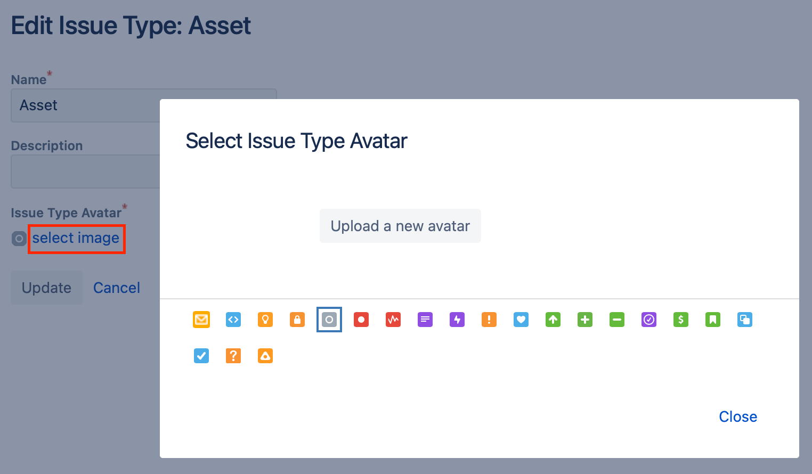The width and height of the screenshot is (812, 474).
Task: Select the yellow envelope avatar icon
Action: coord(201,320)
